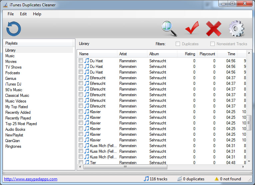255x185 pixels.
Task: Click music note icon of Tier row
Action: tap(87, 162)
